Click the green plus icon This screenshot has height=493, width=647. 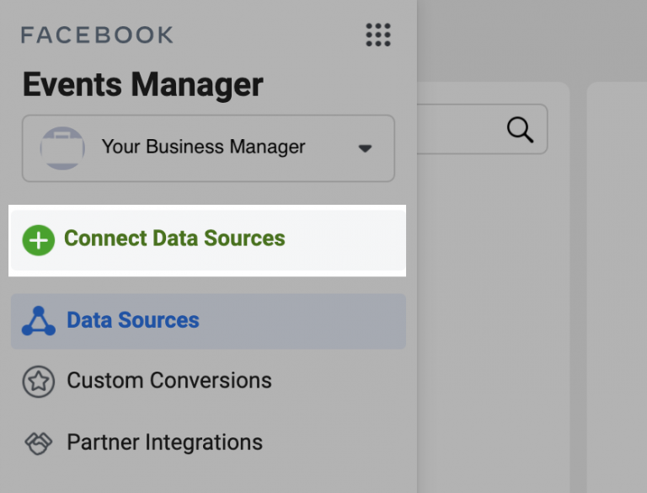[38, 239]
